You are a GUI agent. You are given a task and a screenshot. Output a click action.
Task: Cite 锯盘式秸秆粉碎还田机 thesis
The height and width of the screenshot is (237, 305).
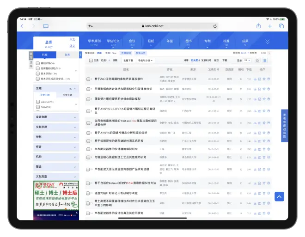pos(268,193)
